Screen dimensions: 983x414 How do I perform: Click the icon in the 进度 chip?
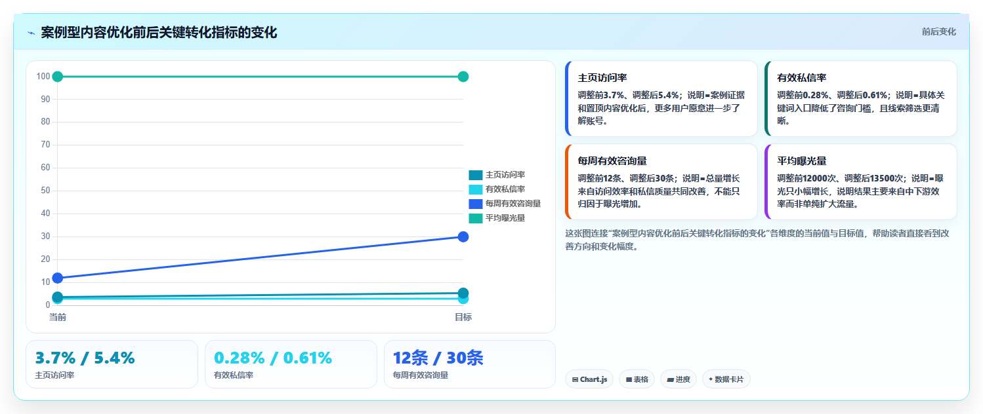pyautogui.click(x=670, y=379)
